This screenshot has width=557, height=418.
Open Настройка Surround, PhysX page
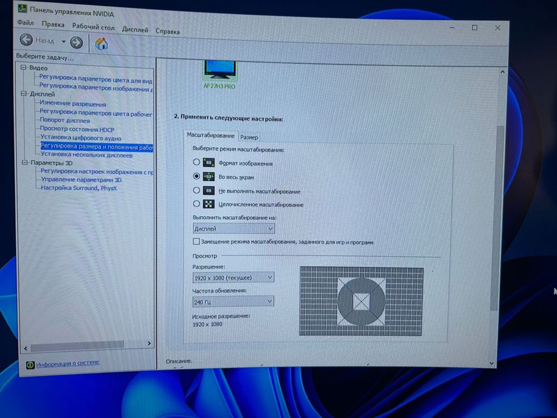(x=79, y=188)
